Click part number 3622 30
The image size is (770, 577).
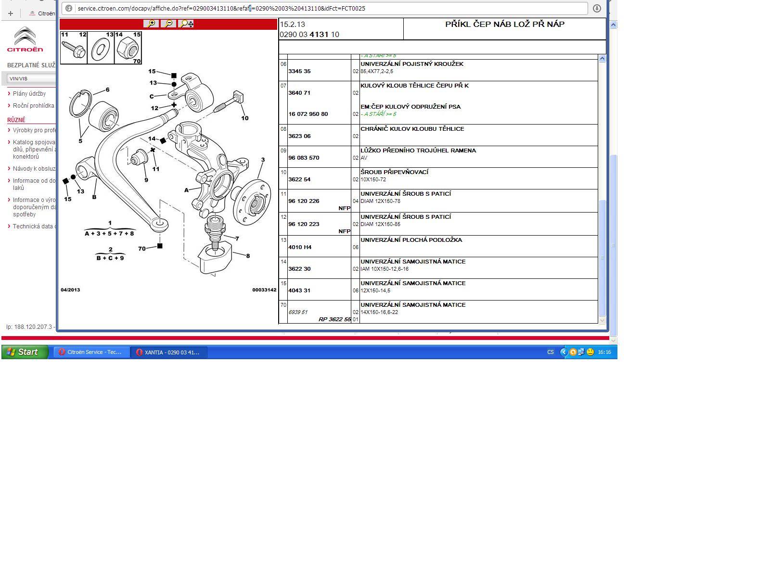tap(299, 269)
